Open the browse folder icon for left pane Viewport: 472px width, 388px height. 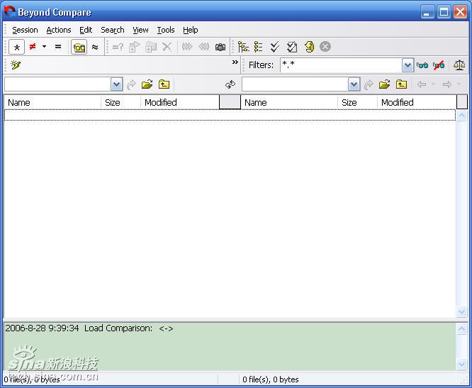[x=147, y=84]
